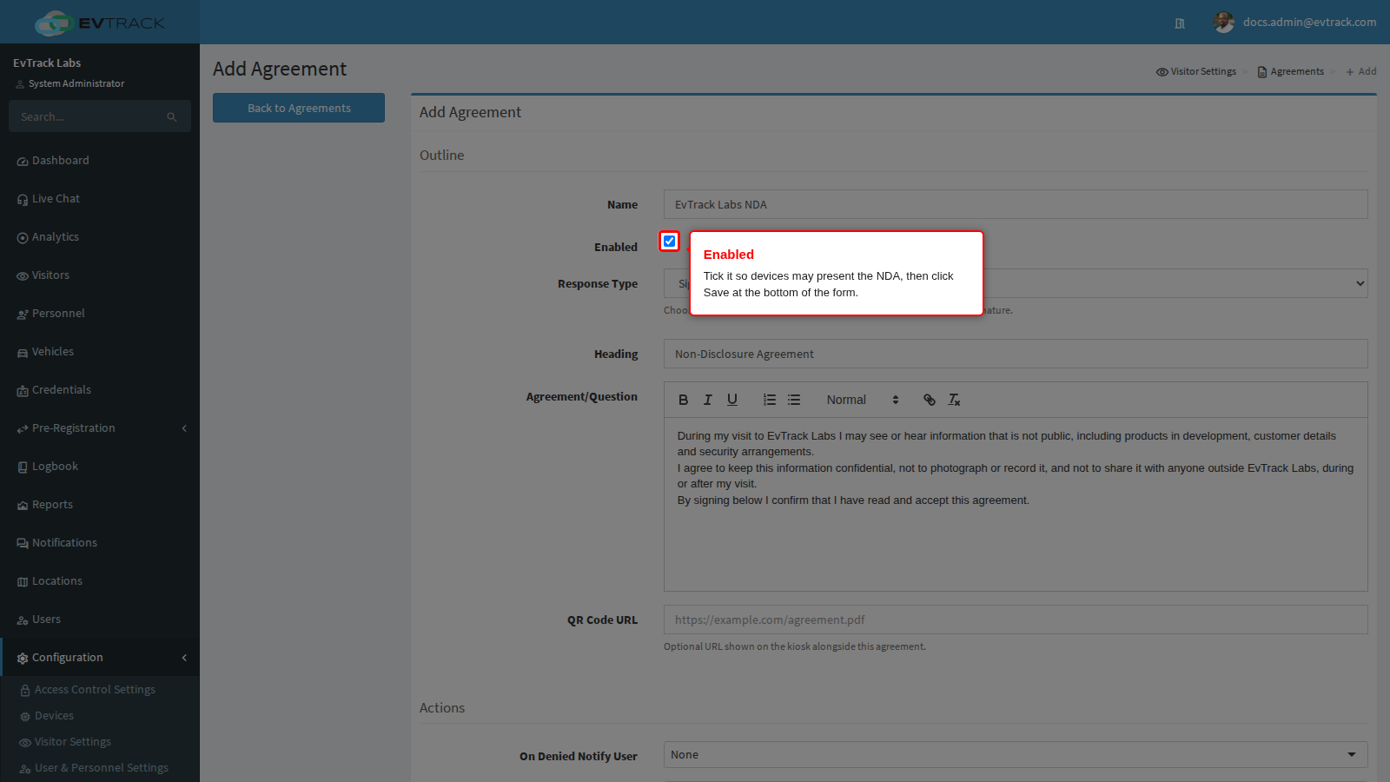
Task: Click the Back to Agreements button
Action: [299, 108]
